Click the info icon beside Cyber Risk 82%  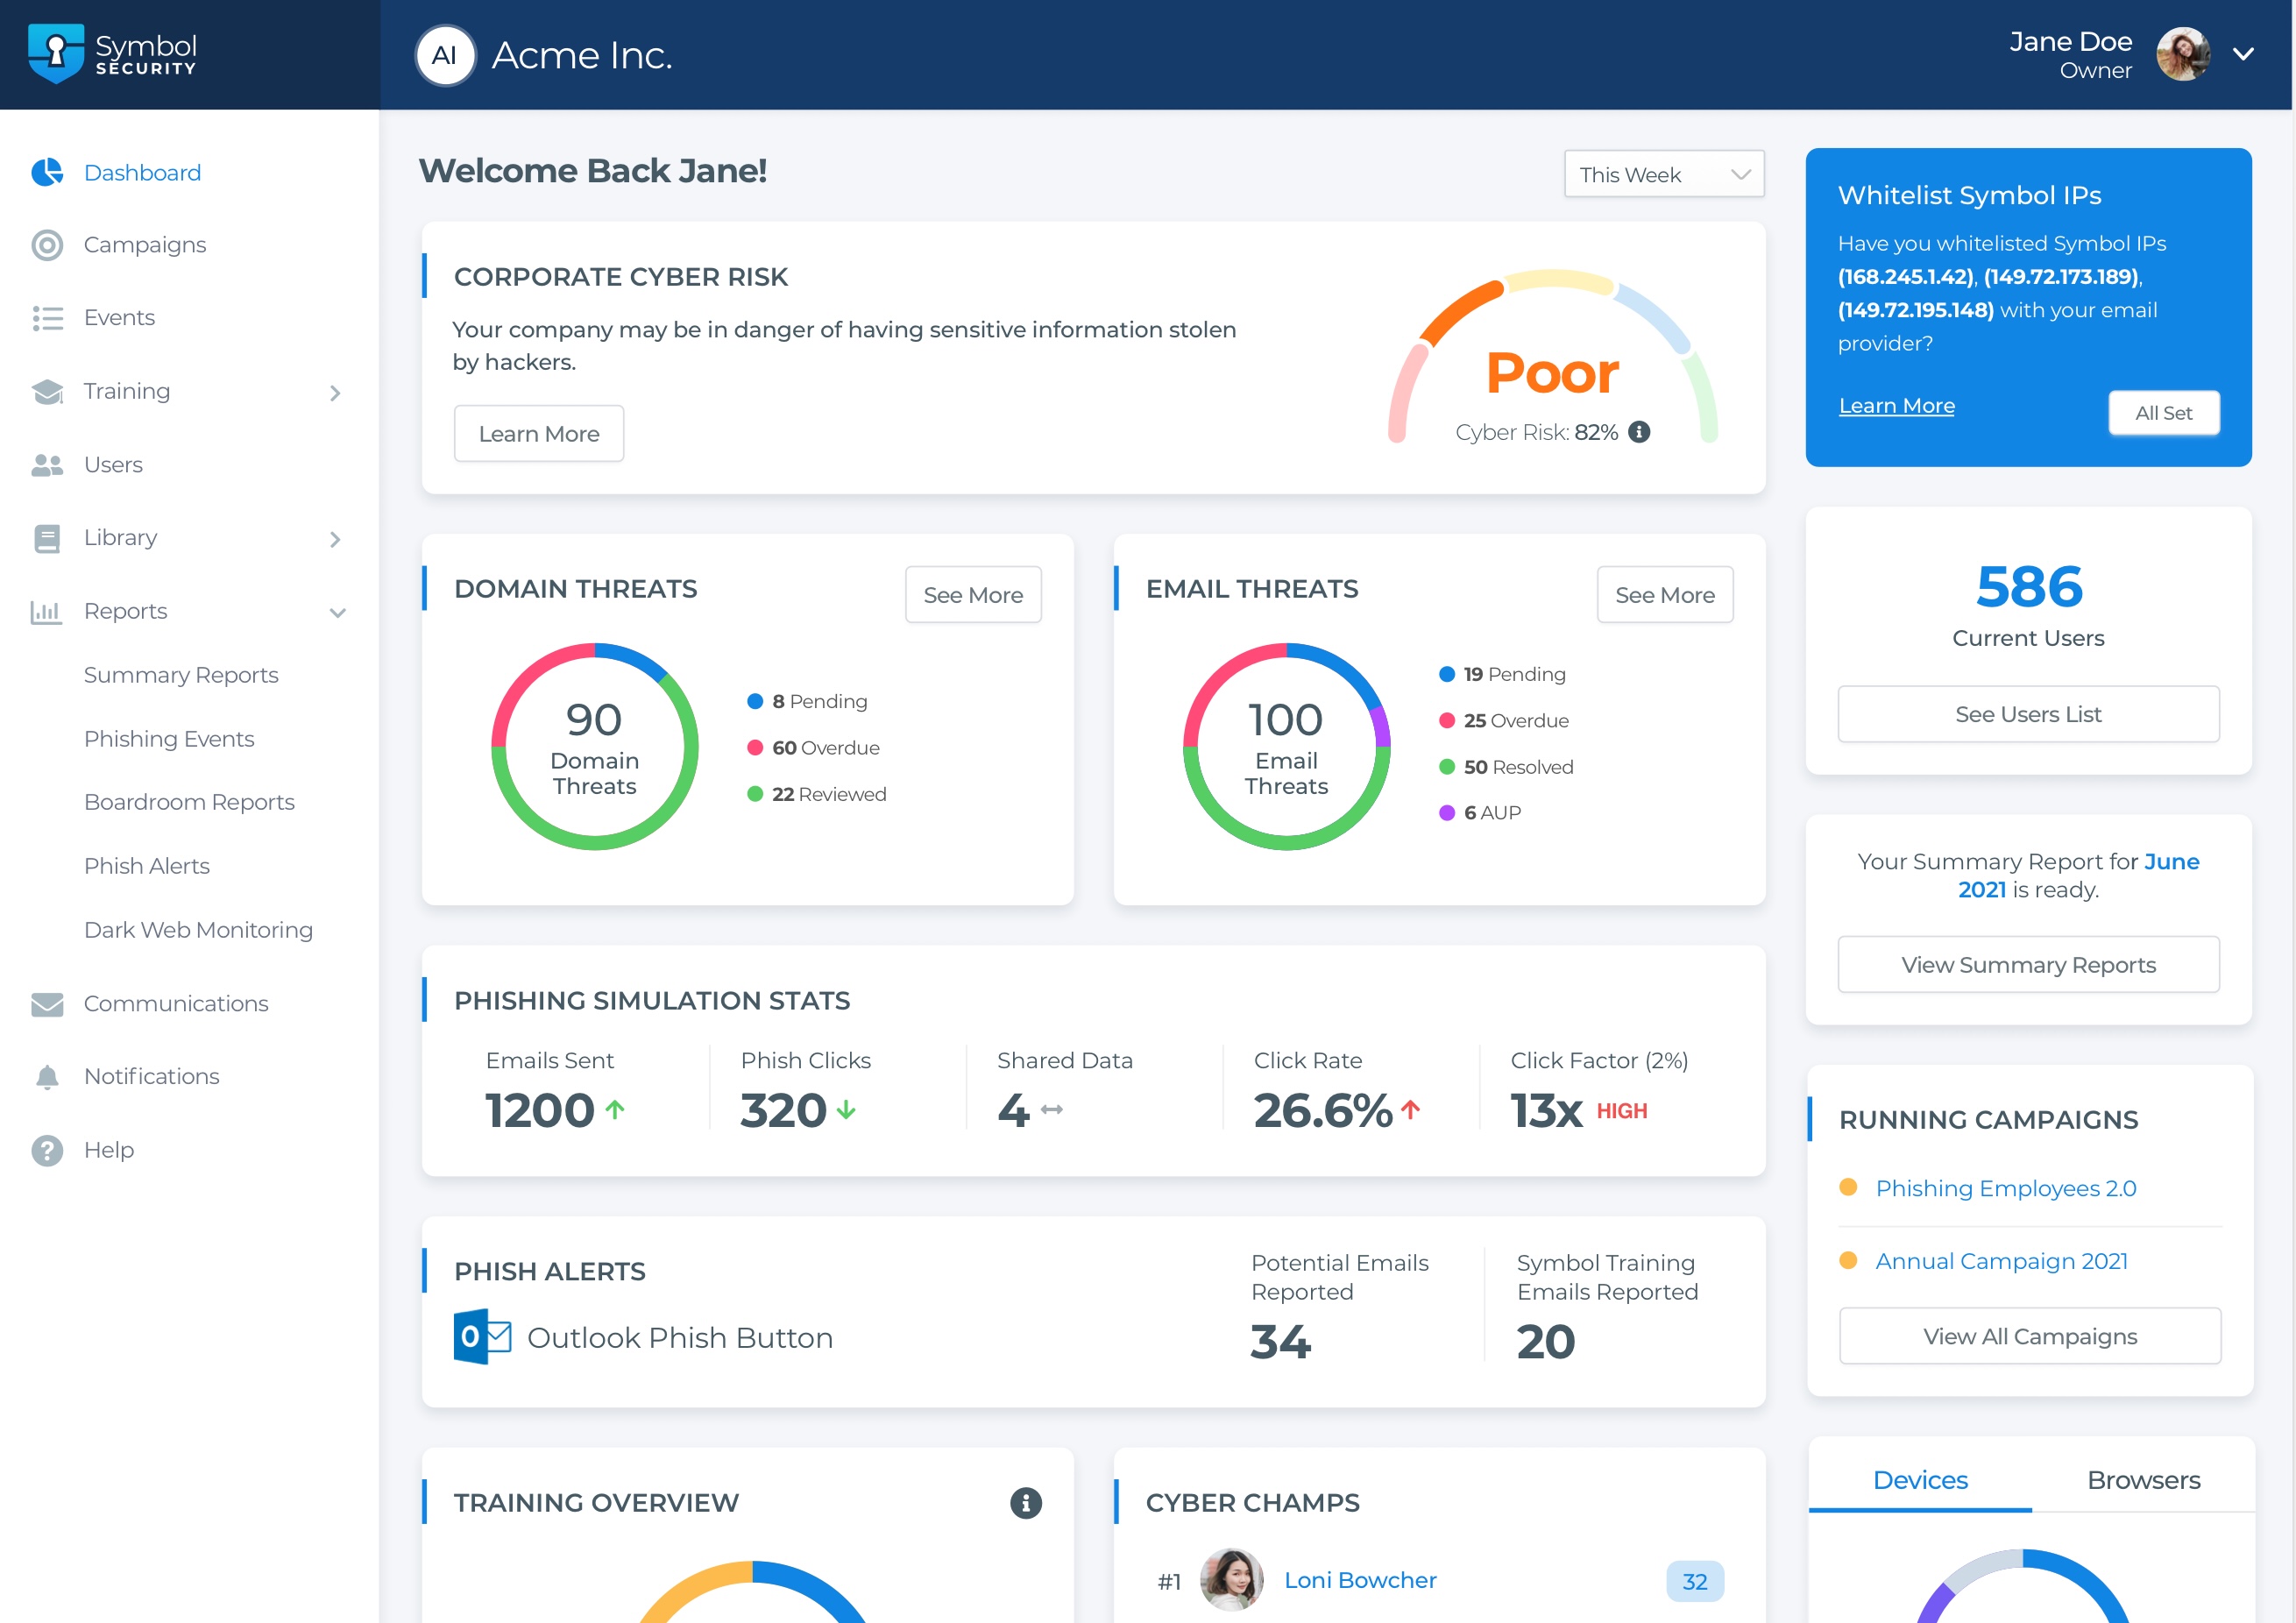[x=1639, y=432]
